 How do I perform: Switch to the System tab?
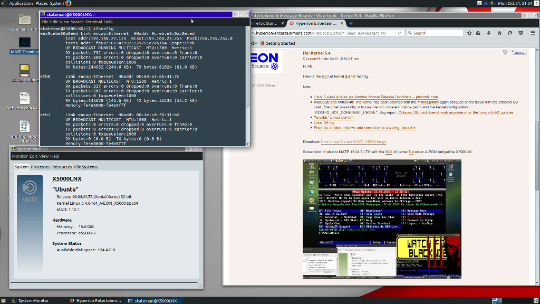tap(21, 167)
